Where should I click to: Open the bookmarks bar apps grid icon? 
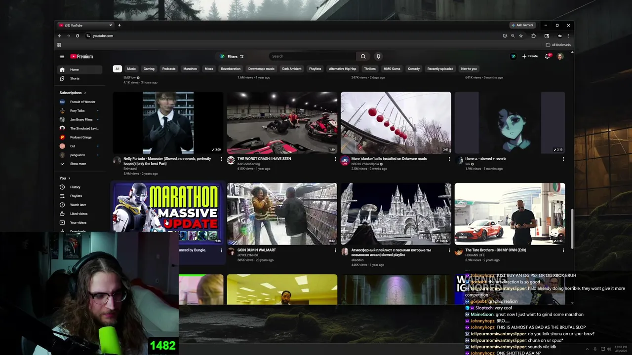(x=59, y=45)
